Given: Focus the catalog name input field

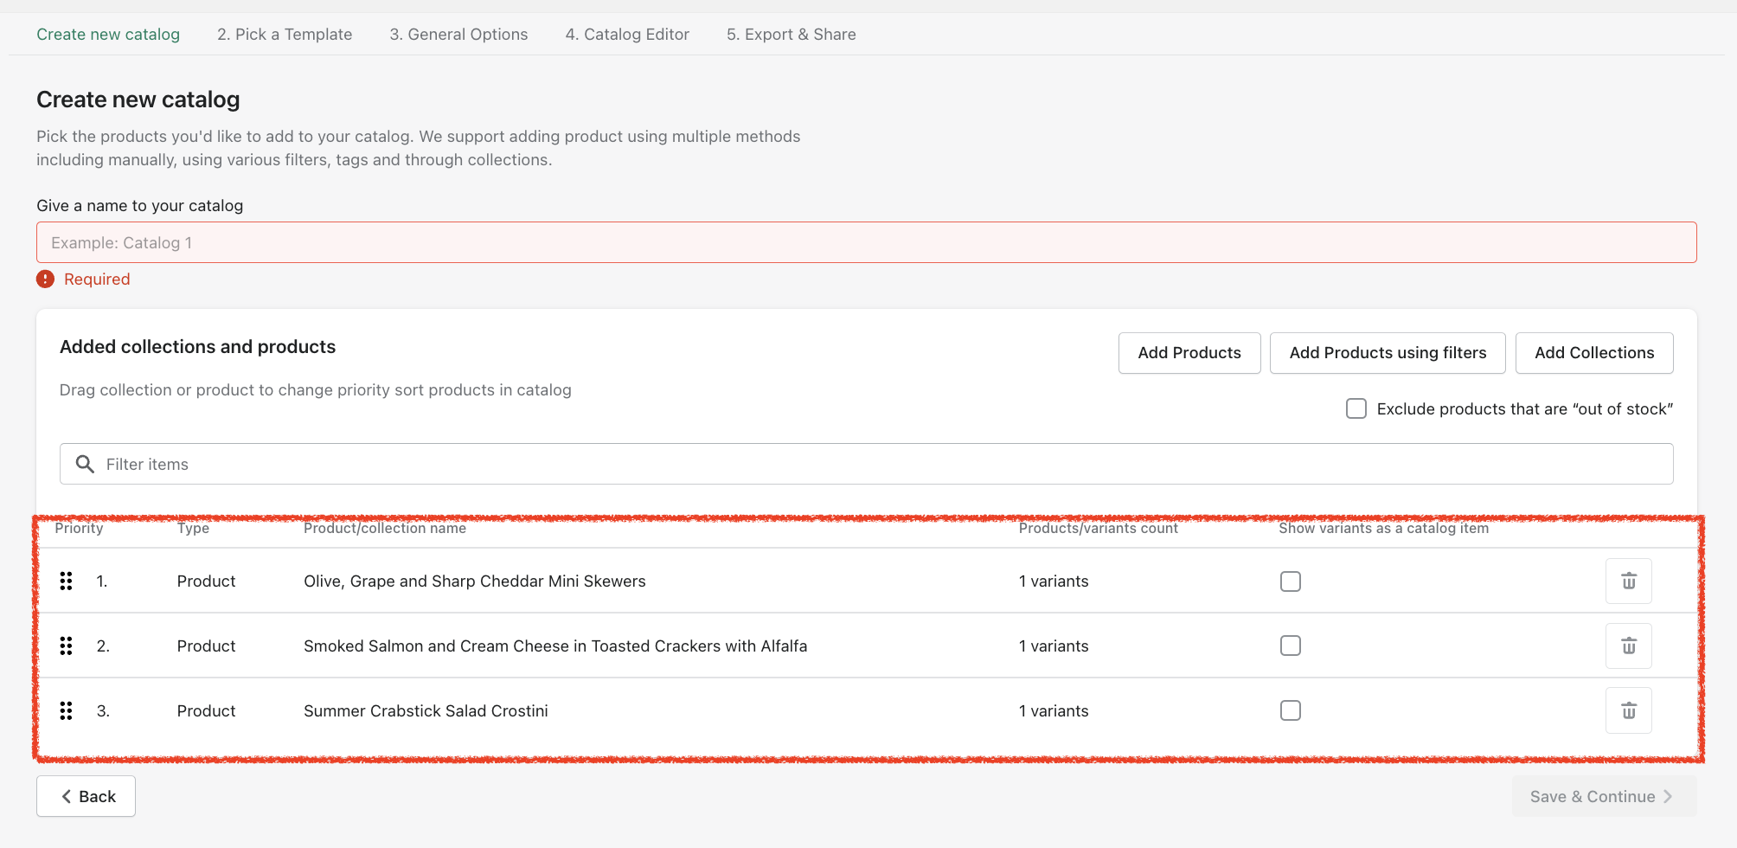Looking at the screenshot, I should coord(866,243).
